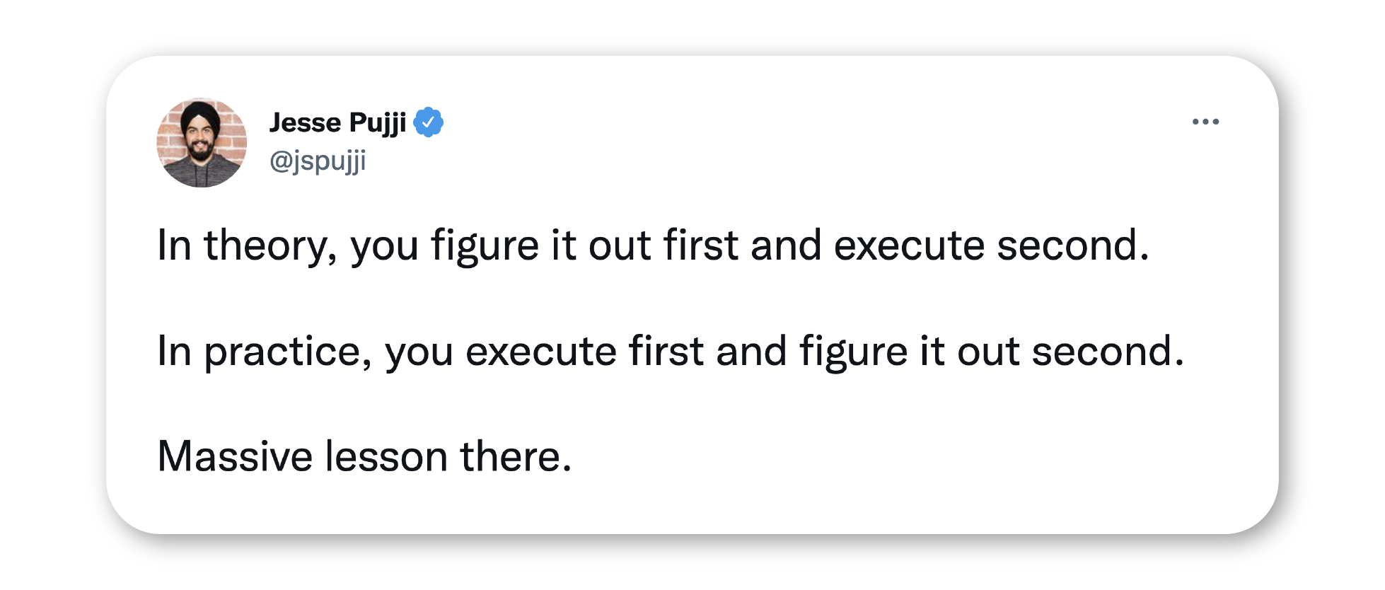Click the word Massive in the tweet
The height and width of the screenshot is (590, 1385).
235,456
